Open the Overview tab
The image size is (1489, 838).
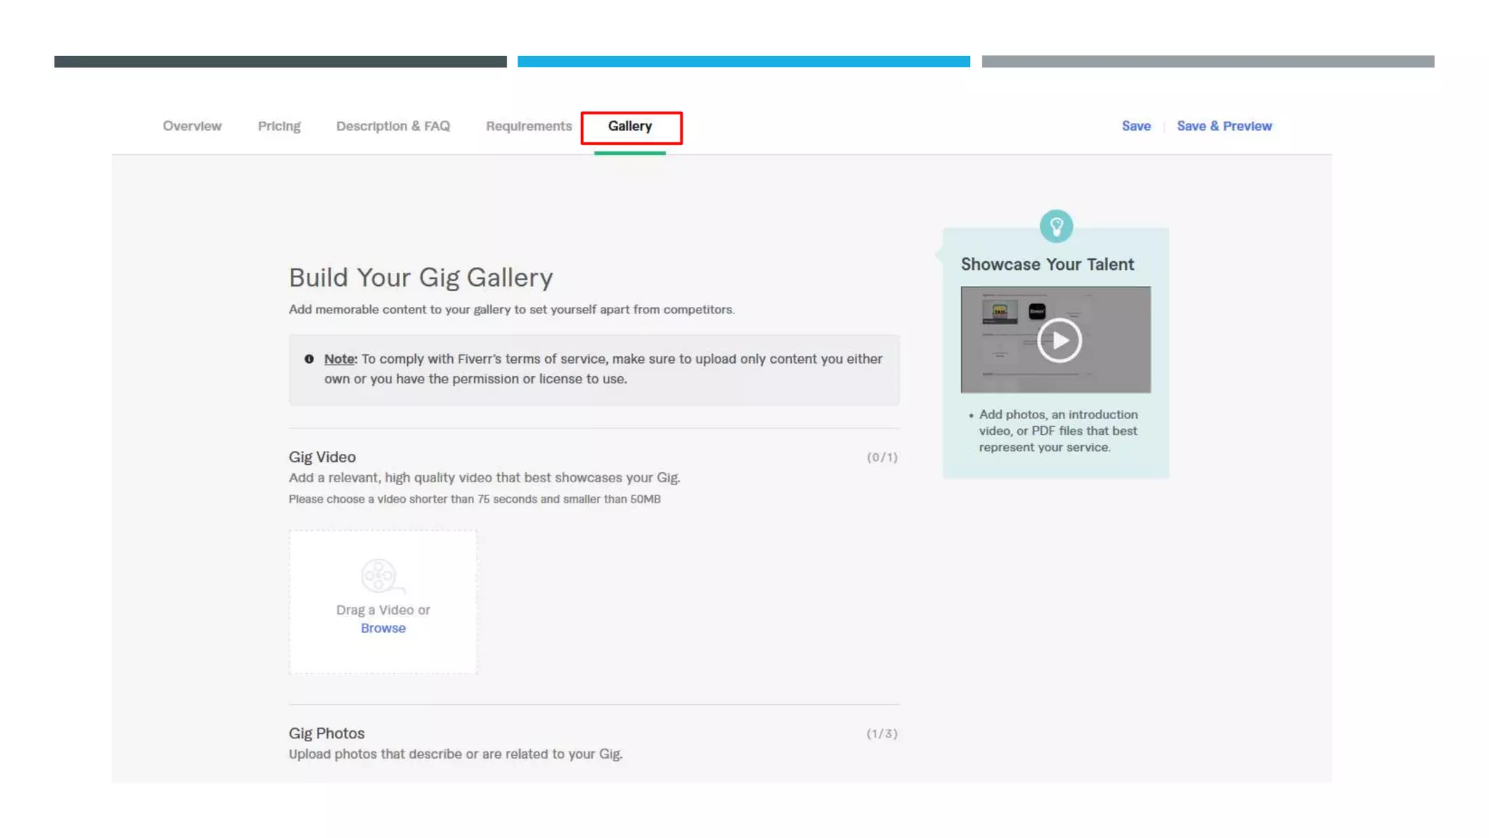(192, 126)
